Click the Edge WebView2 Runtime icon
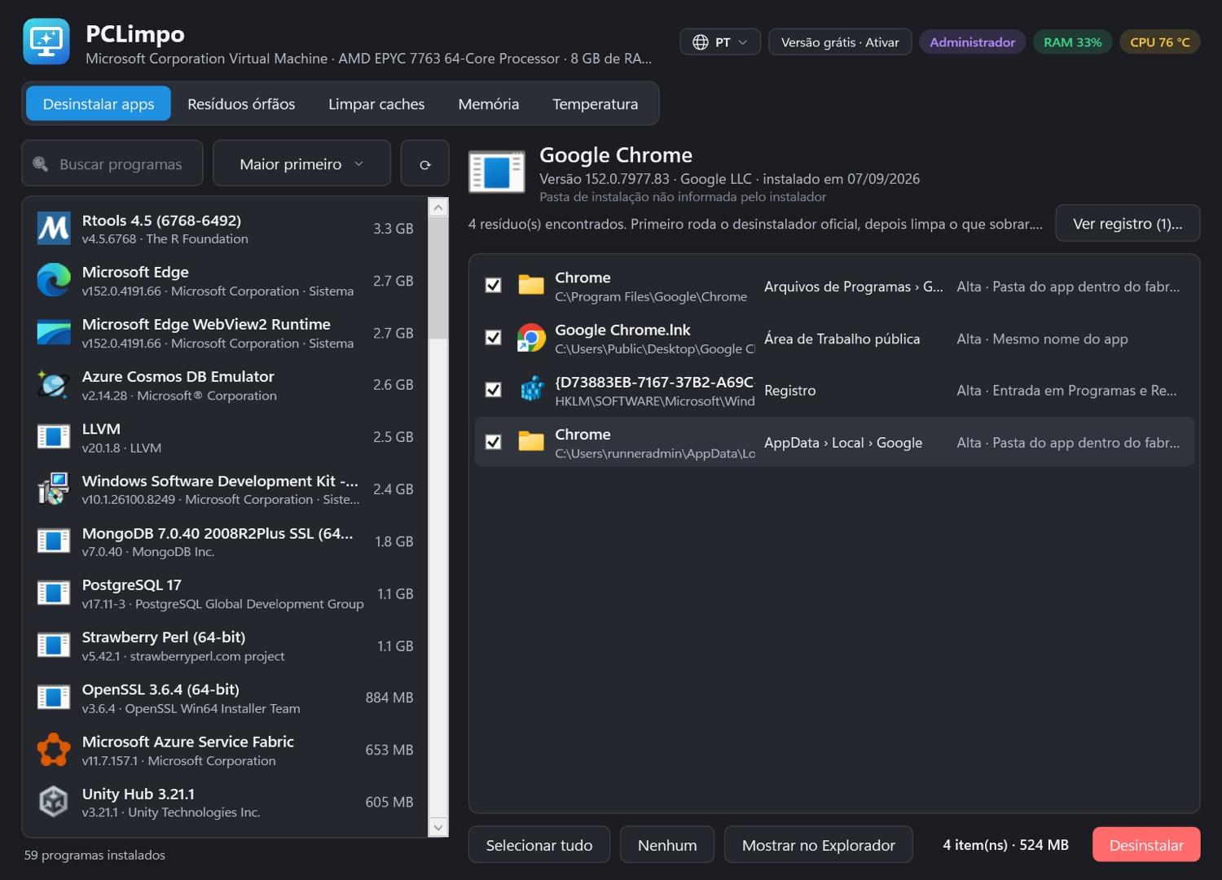The width and height of the screenshot is (1222, 880). tap(54, 333)
